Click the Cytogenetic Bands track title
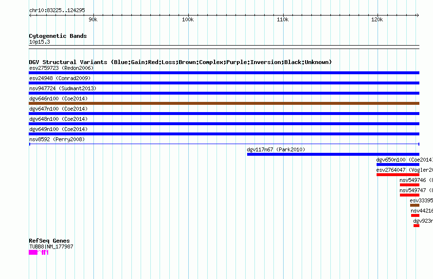 [x=58, y=36]
